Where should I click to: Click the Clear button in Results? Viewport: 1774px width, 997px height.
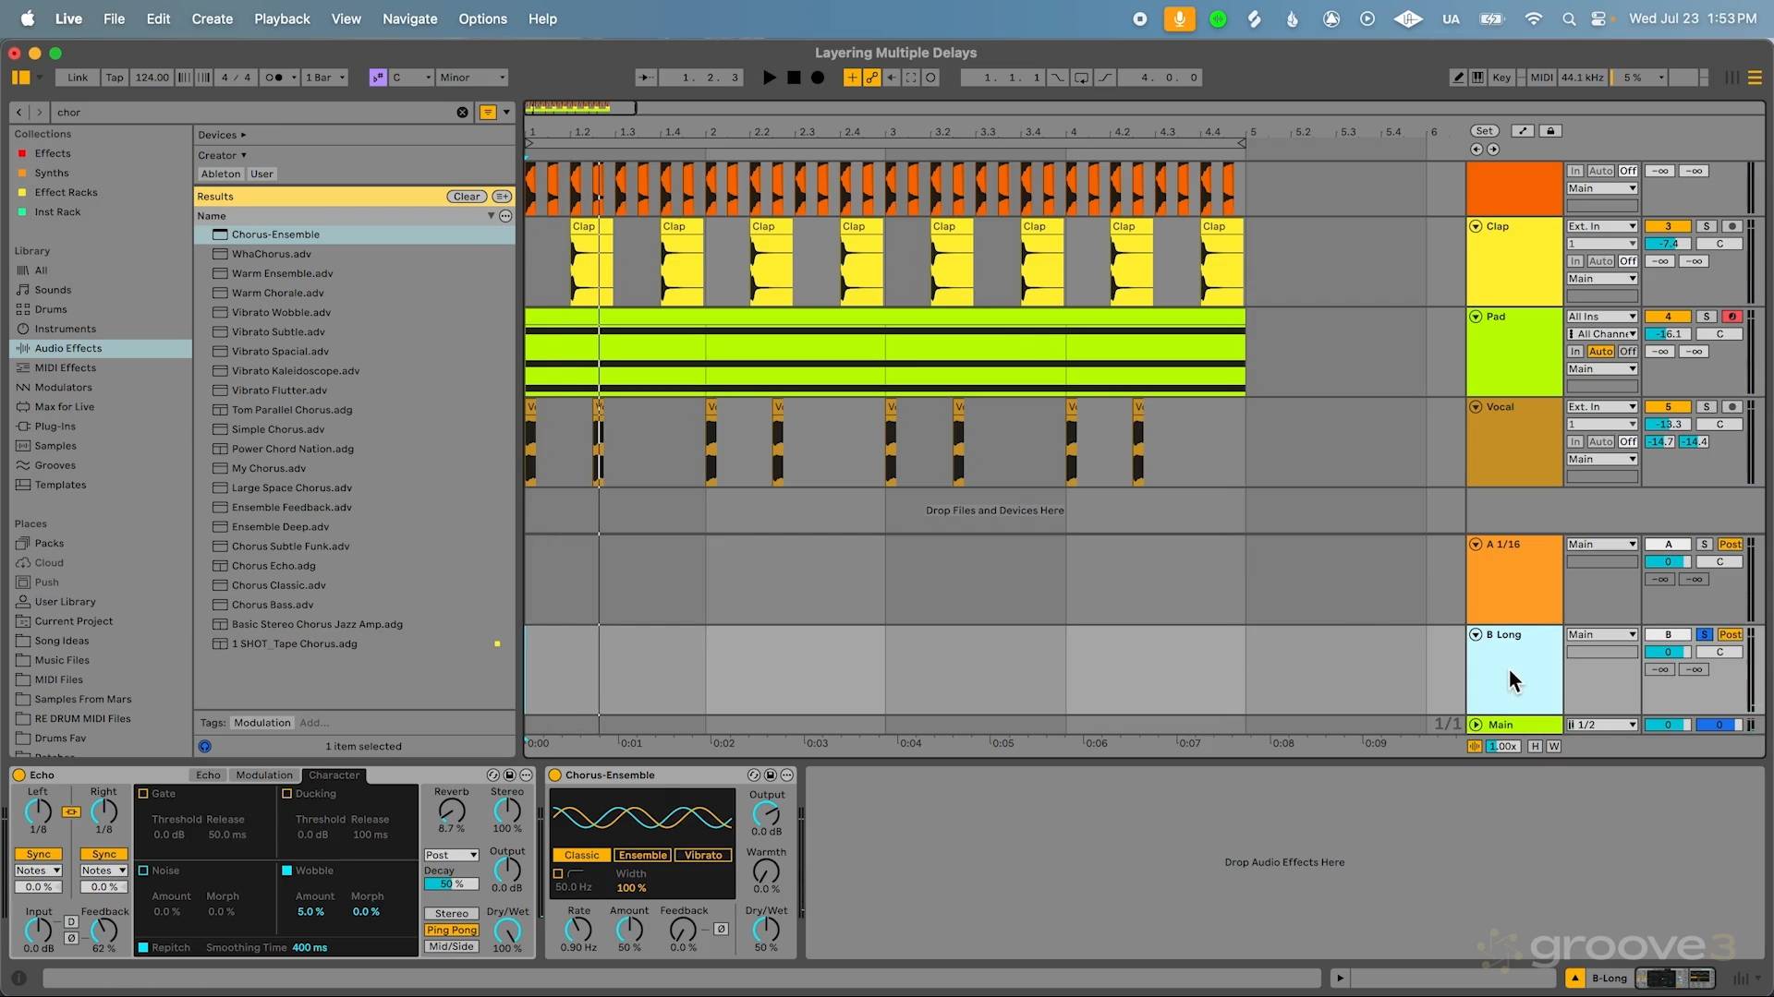tap(467, 197)
